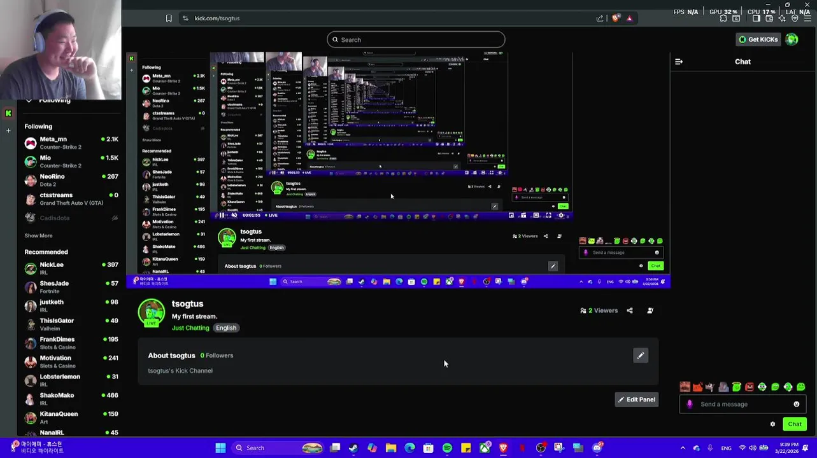Collapse the sidebar Following chevron

pyautogui.click(x=29, y=101)
